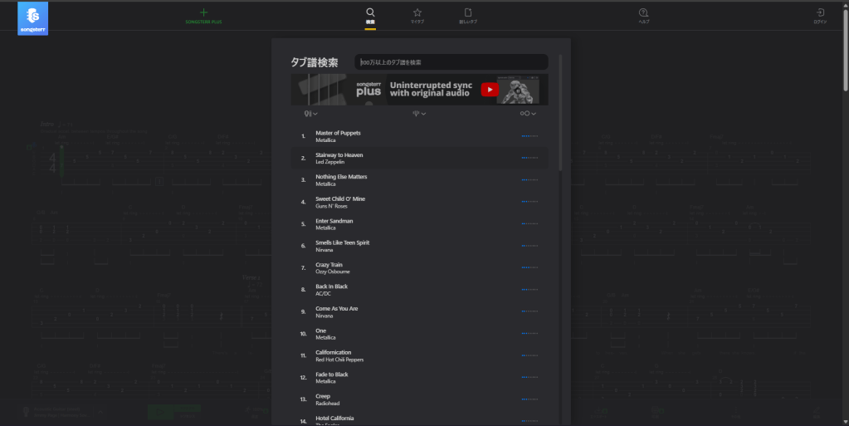Click the difficulty indicator for Crazy Train
The image size is (849, 426).
click(529, 268)
